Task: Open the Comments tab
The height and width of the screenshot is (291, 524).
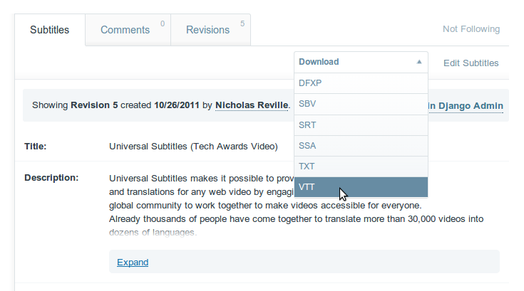Action: (125, 30)
